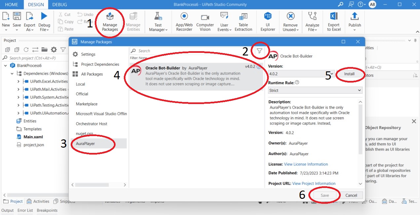Image resolution: width=420 pixels, height=215 pixels.
Task: Click Install for Oracle Bot-Builder
Action: pyautogui.click(x=349, y=74)
